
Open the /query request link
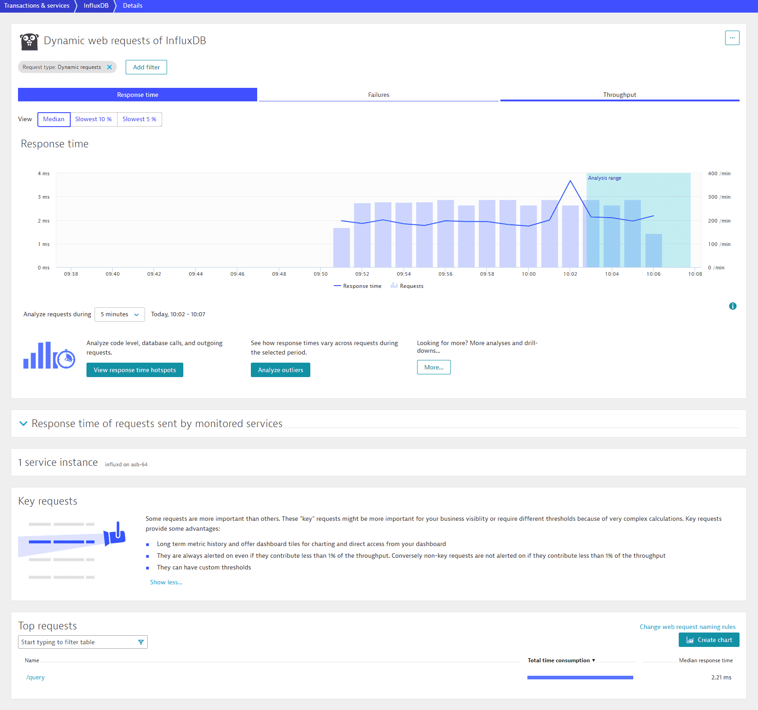click(x=35, y=677)
